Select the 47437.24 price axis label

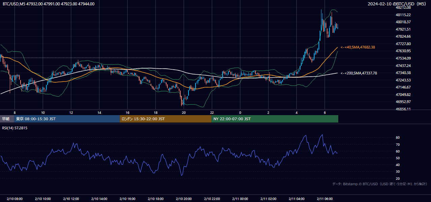[x=403, y=66]
